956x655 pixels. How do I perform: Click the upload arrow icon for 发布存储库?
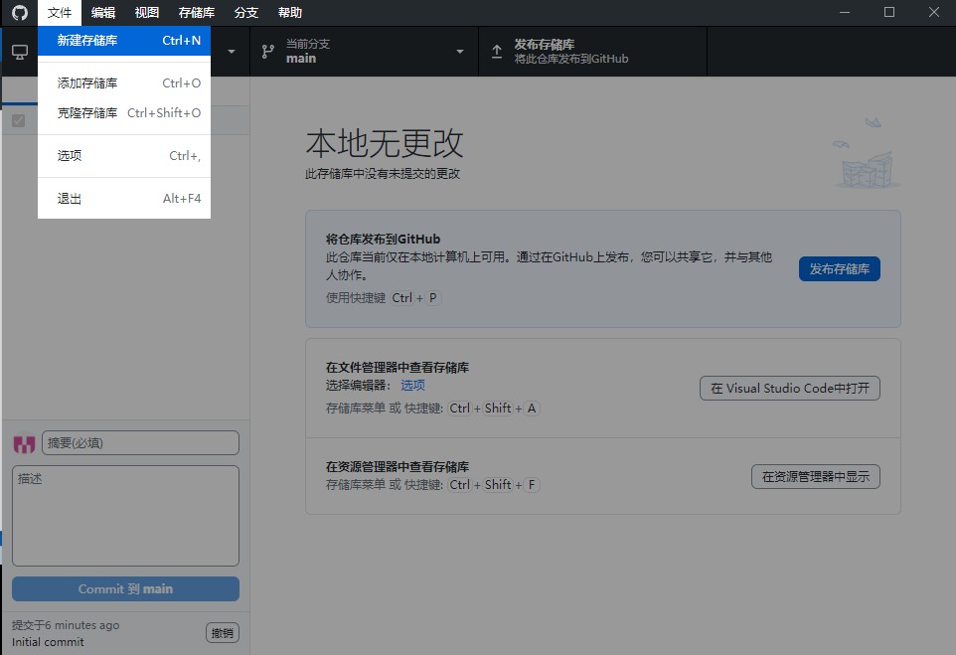(x=497, y=52)
